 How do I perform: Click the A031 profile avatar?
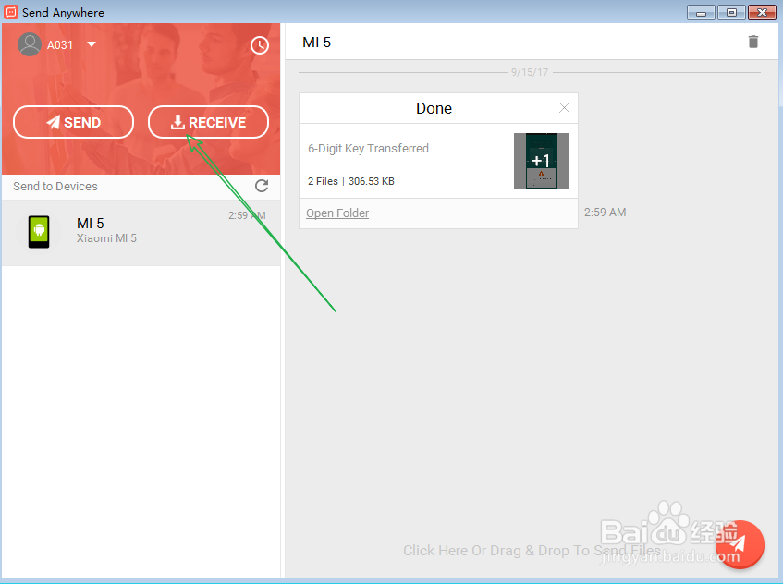pyautogui.click(x=30, y=45)
